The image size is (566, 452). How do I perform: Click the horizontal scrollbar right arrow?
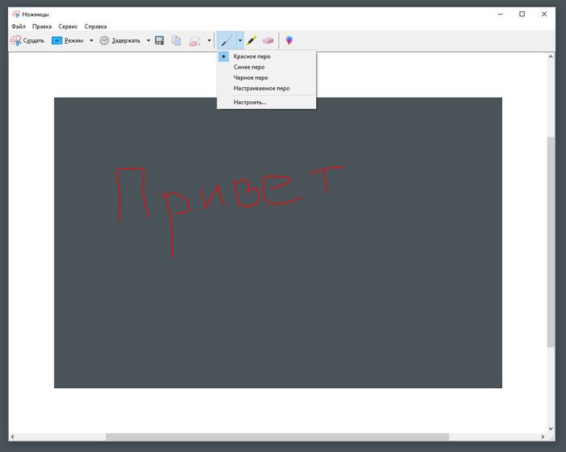click(543, 437)
